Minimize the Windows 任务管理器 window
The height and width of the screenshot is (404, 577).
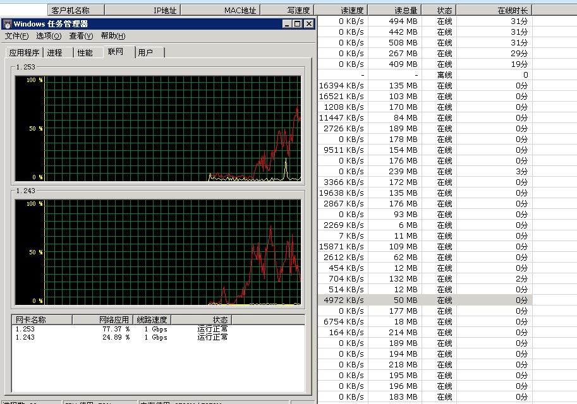(288, 24)
